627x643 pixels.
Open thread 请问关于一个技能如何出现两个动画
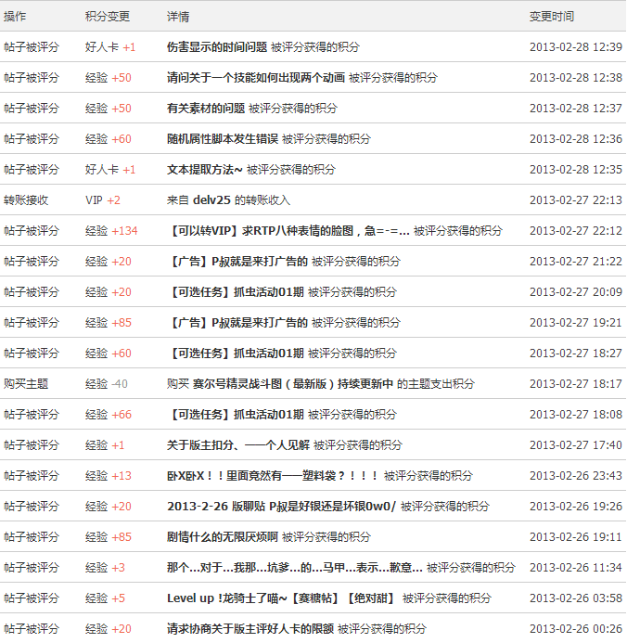[256, 78]
